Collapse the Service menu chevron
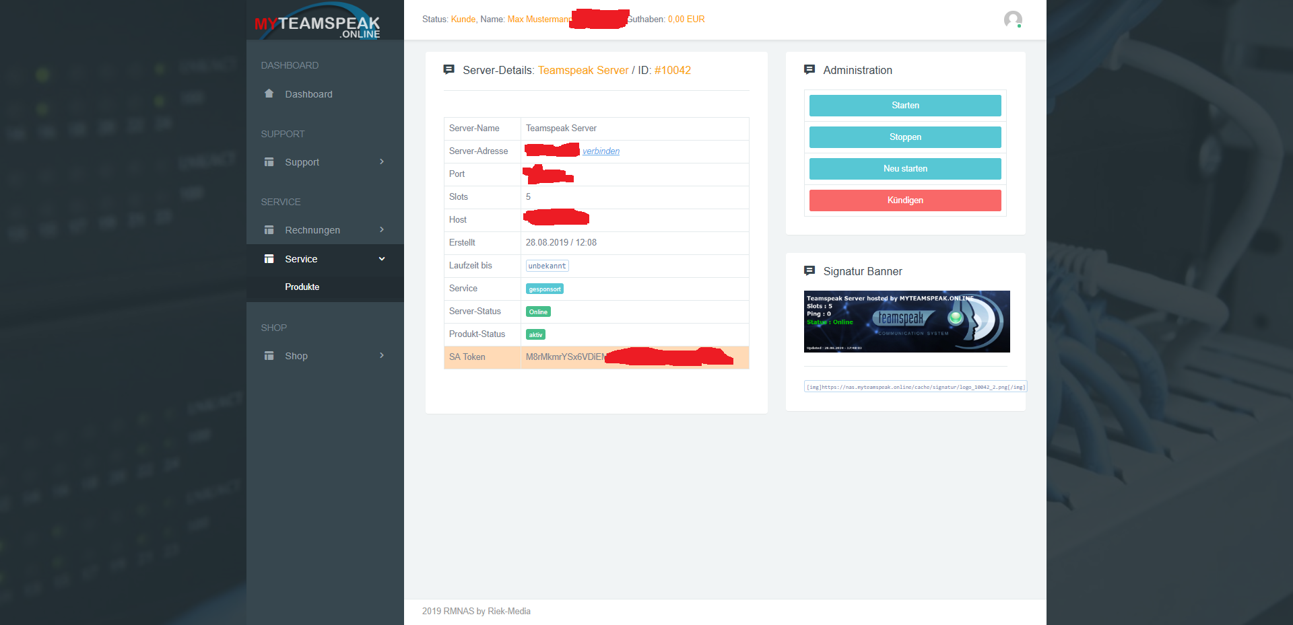The image size is (1293, 625). (x=382, y=259)
